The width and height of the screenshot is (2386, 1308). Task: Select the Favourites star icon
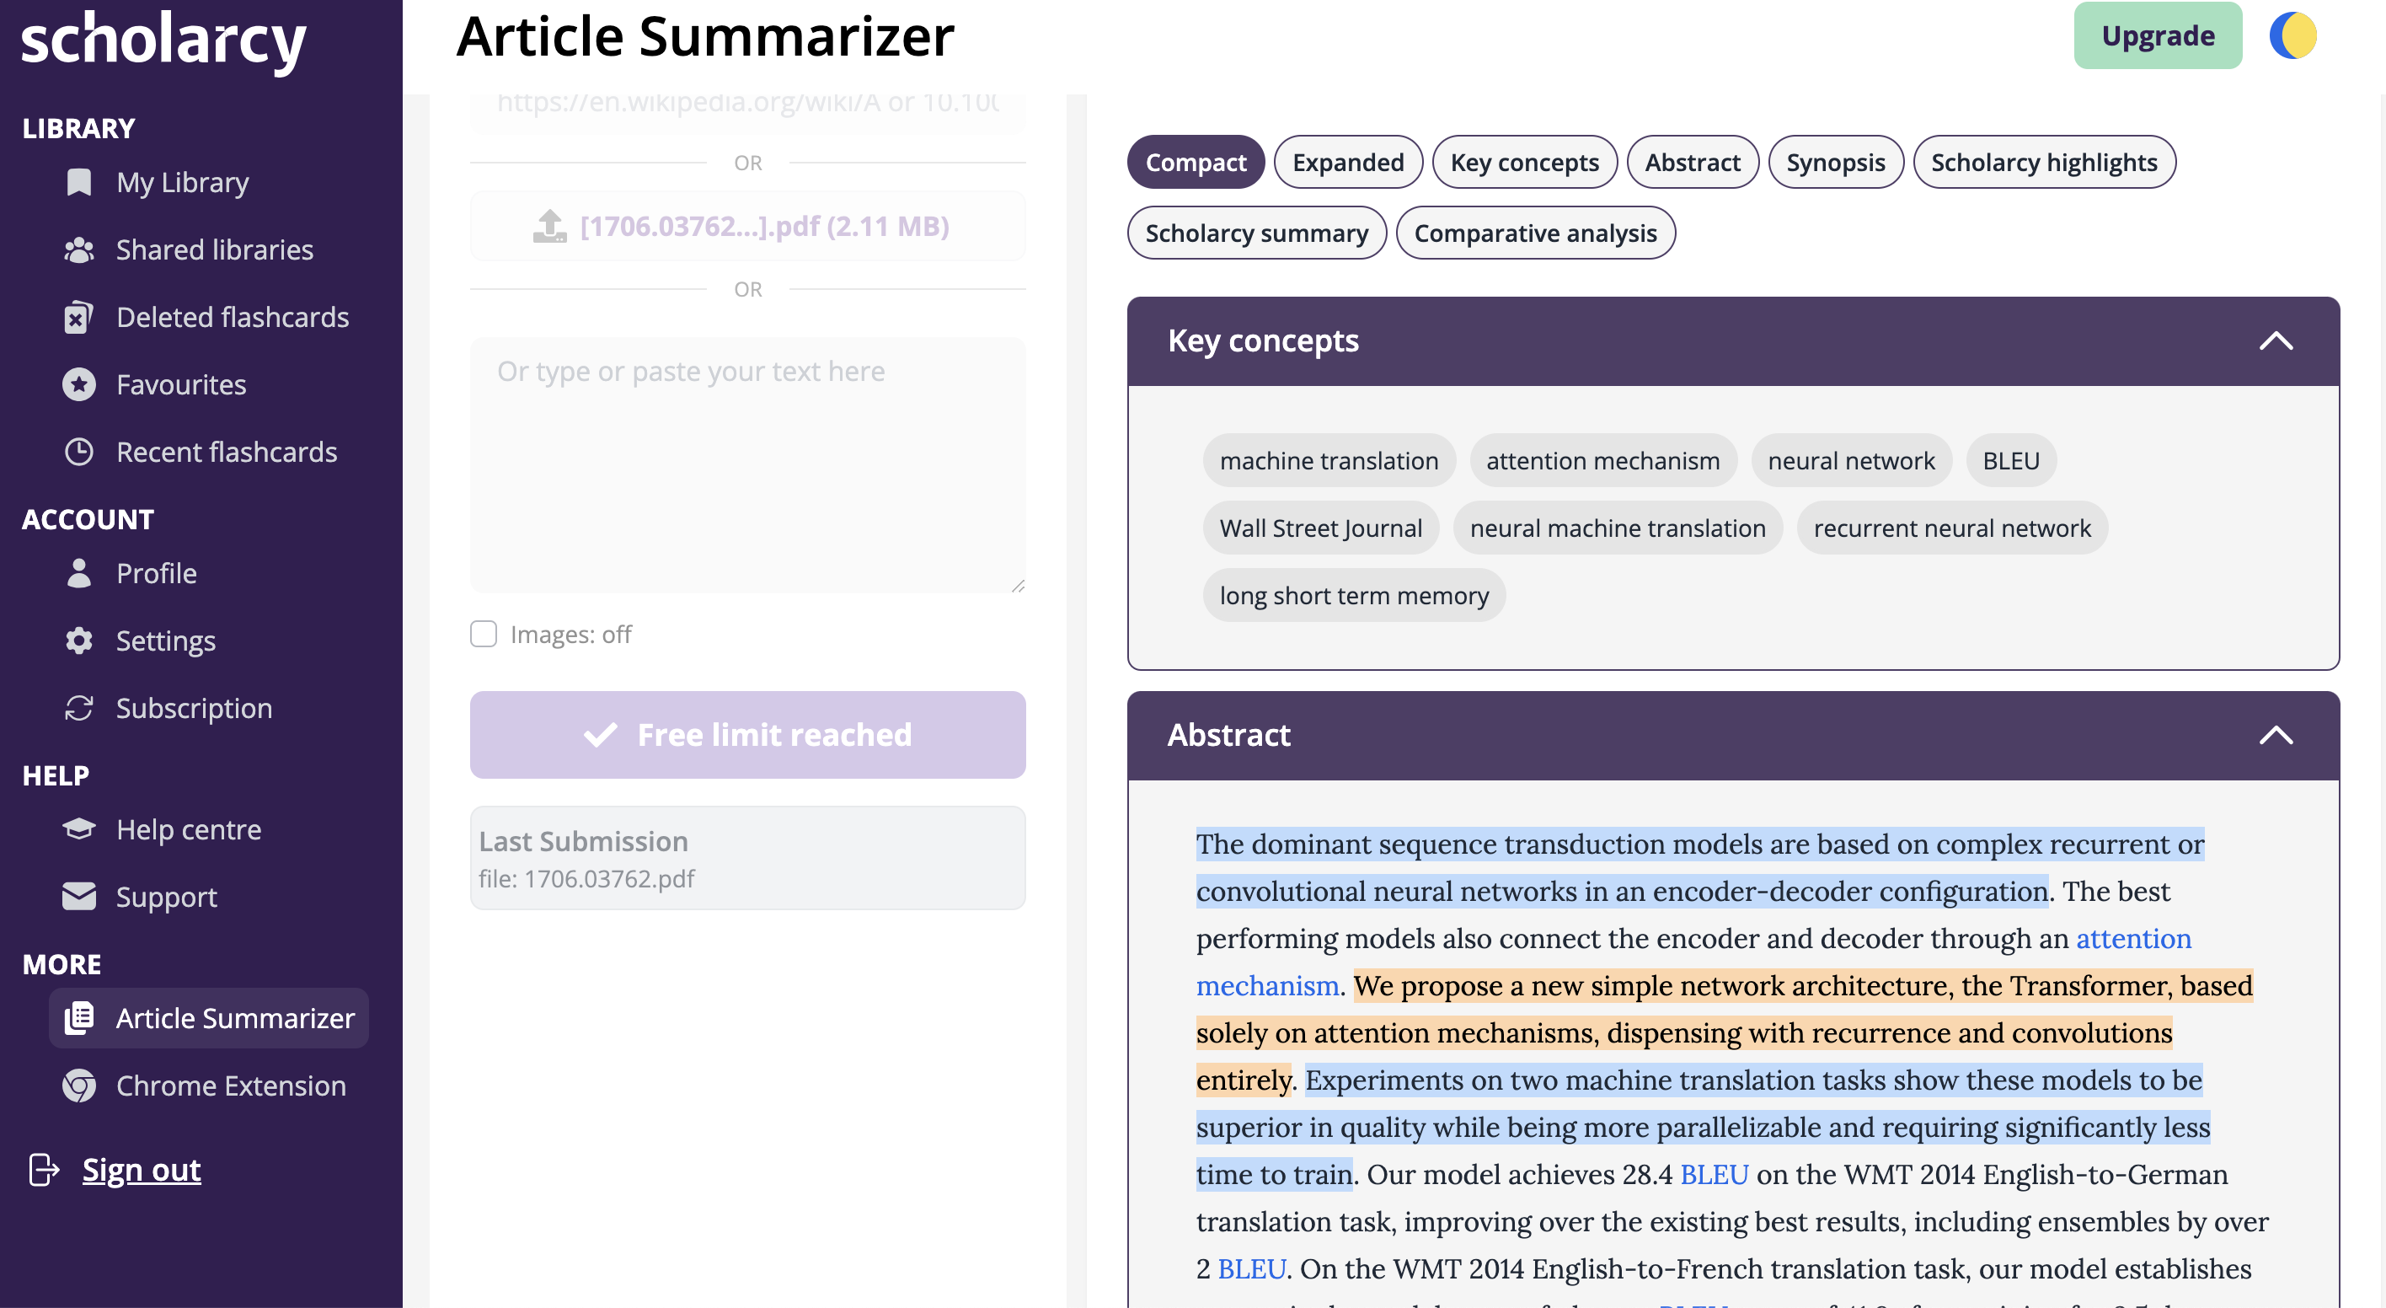tap(78, 384)
